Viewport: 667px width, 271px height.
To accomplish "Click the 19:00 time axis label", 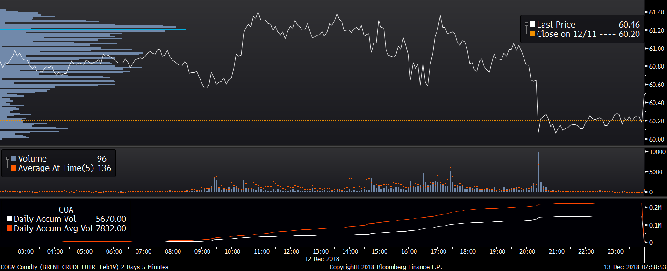I will pyautogui.click(x=498, y=251).
